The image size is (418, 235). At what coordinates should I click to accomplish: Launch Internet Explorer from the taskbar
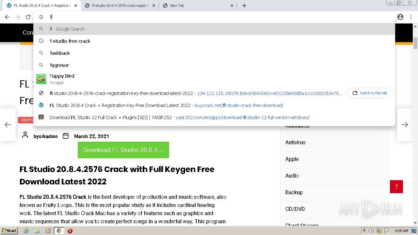(26, 231)
